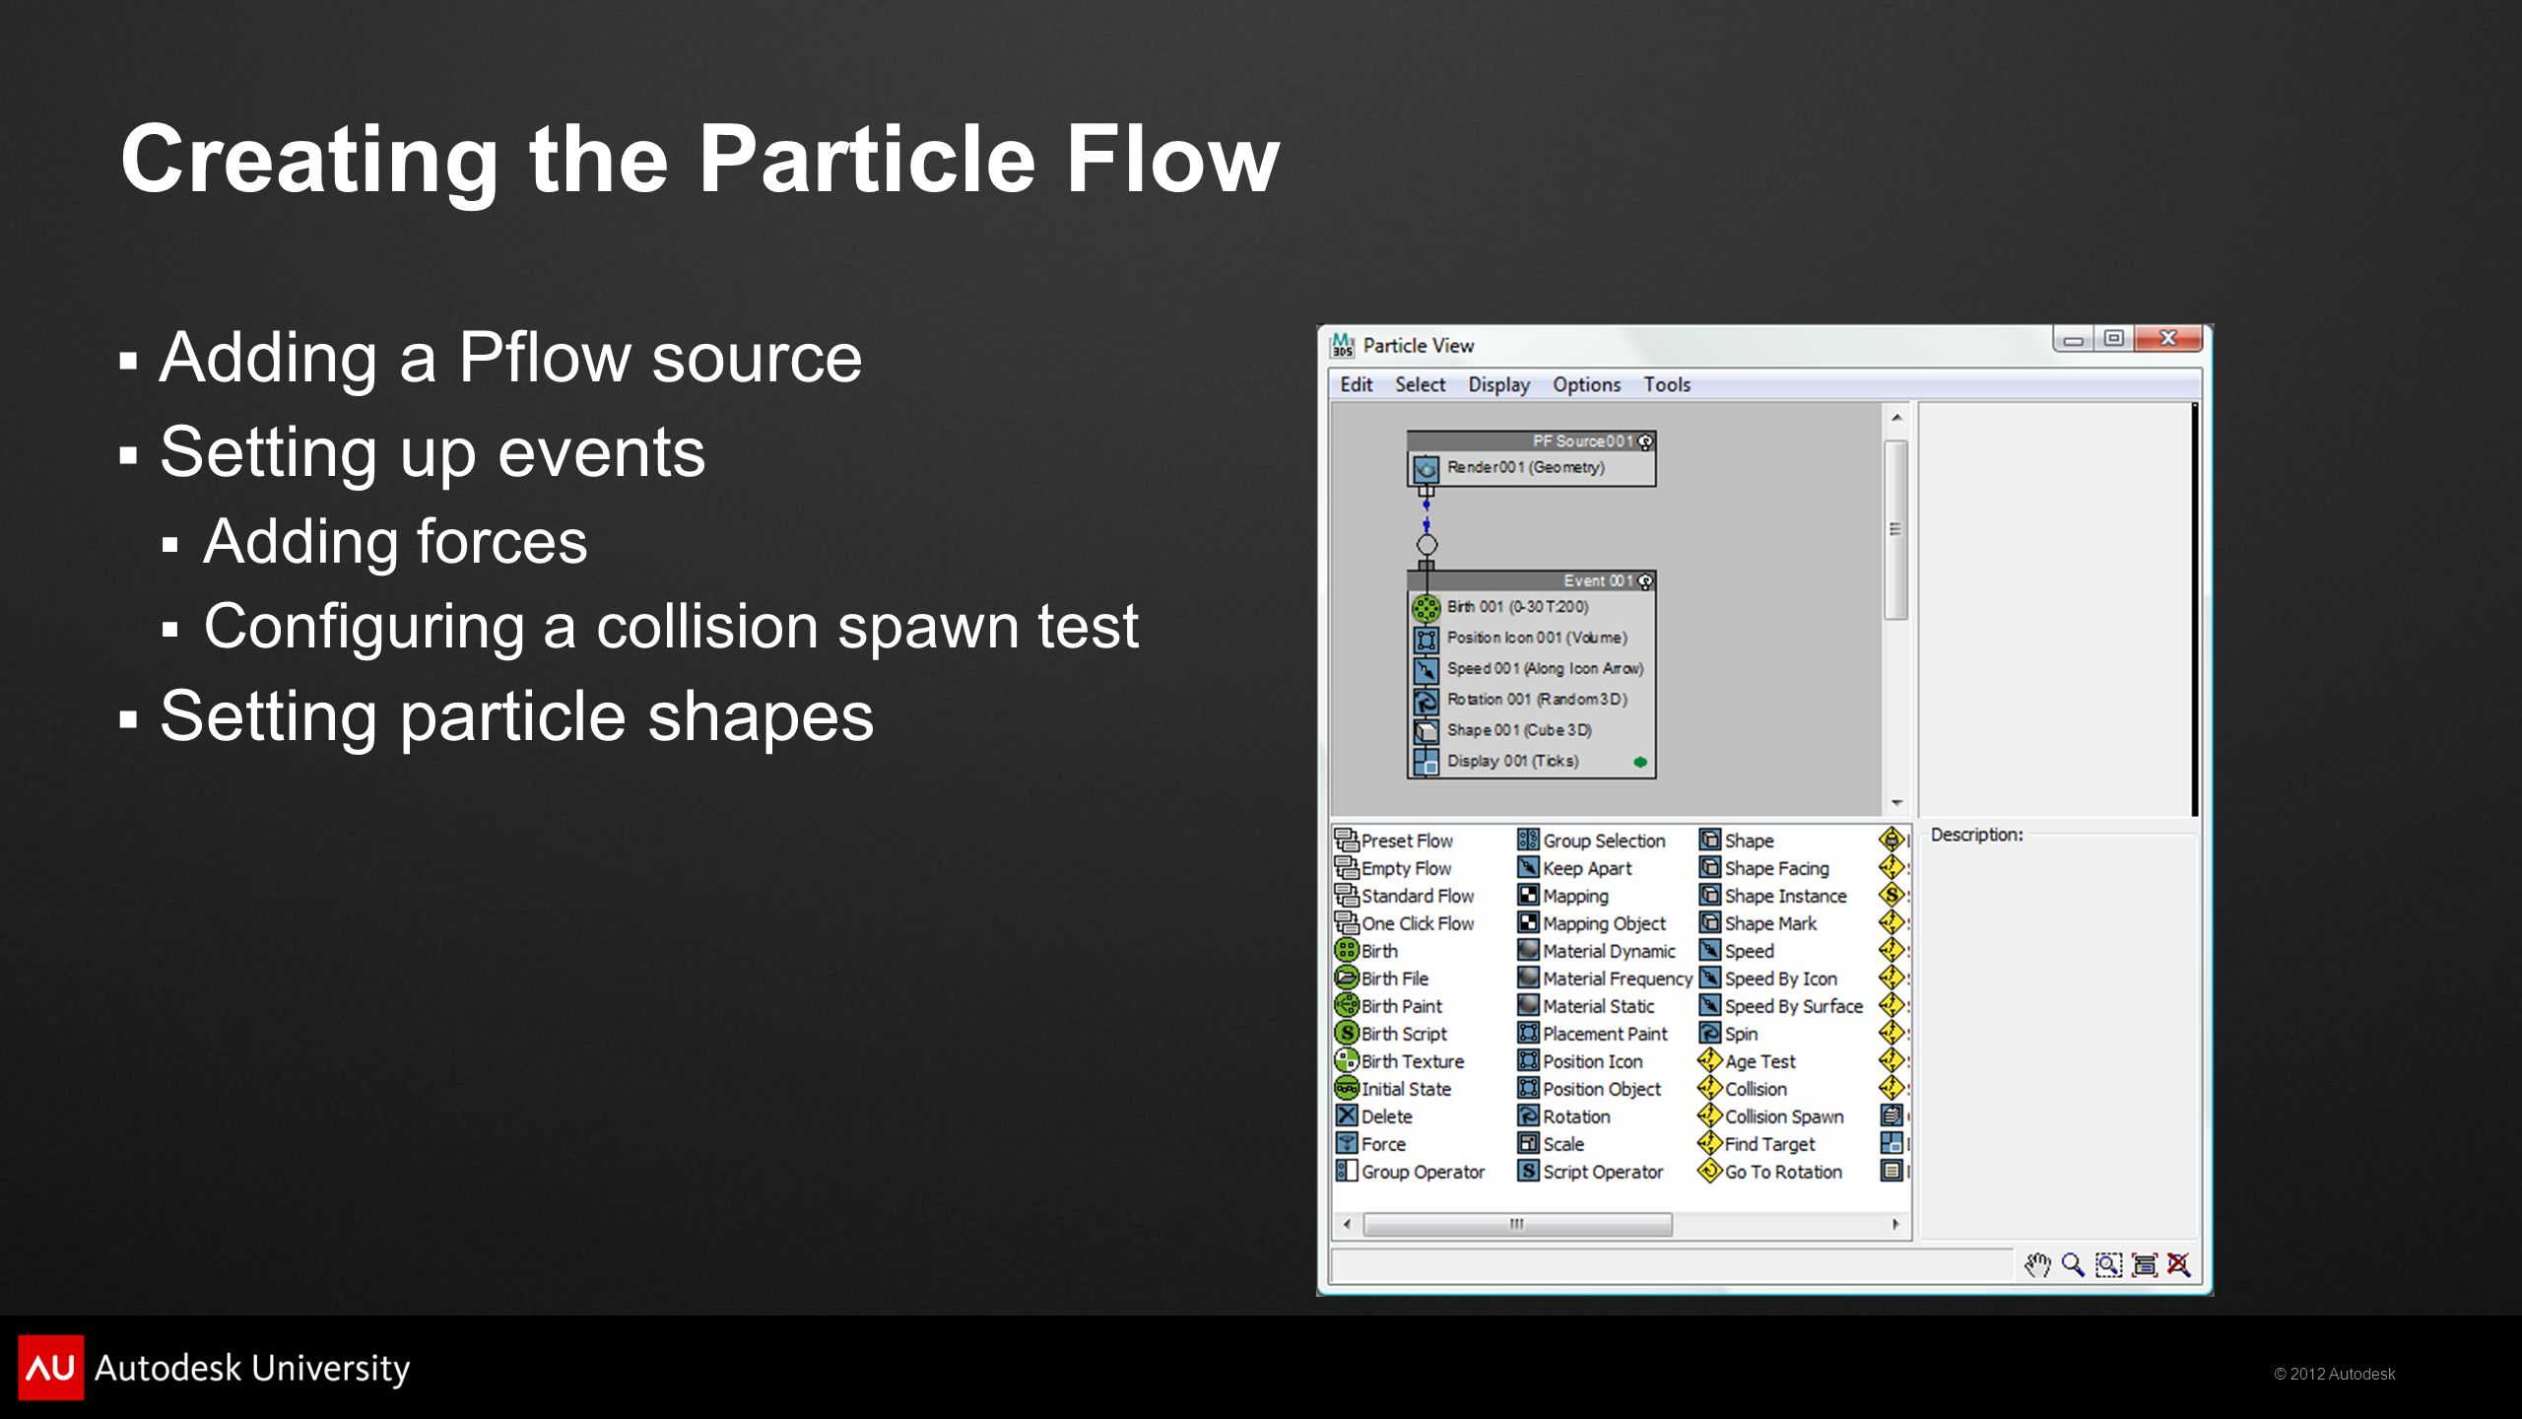This screenshot has height=1419, width=2522.
Task: Open the Display menu
Action: point(1498,384)
